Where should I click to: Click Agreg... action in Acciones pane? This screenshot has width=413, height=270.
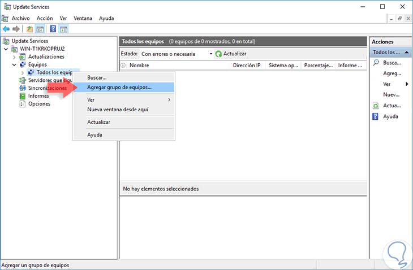pyautogui.click(x=392, y=73)
